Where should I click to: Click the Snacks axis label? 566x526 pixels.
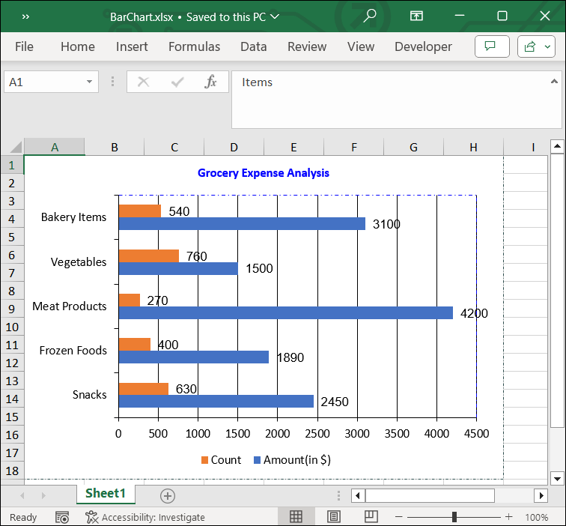click(90, 394)
